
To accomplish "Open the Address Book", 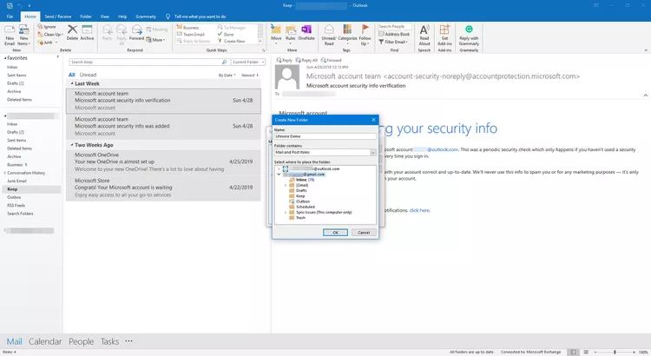I will point(394,34).
